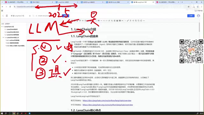Zoom out using the magnifier minus icon

138,20
